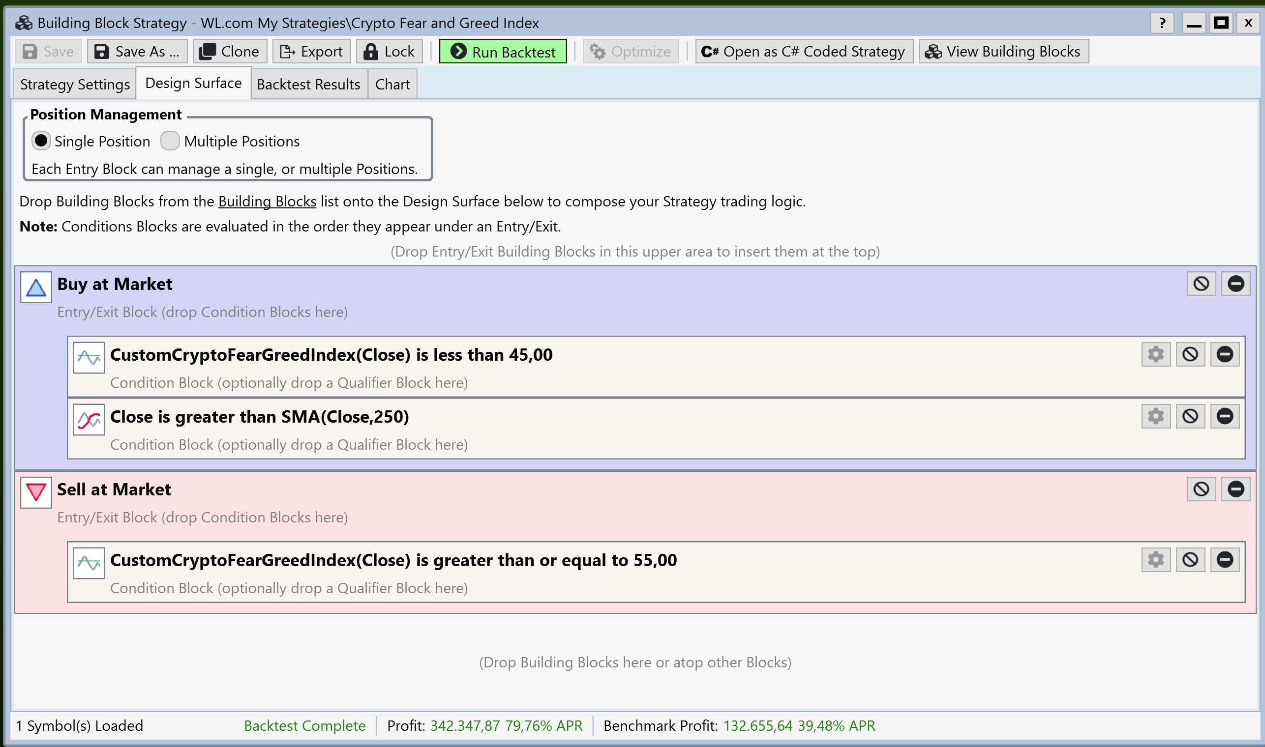The image size is (1265, 747).
Task: Click Save As in the toolbar
Action: tap(137, 51)
